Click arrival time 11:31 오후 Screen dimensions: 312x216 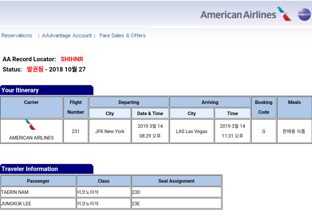click(232, 136)
